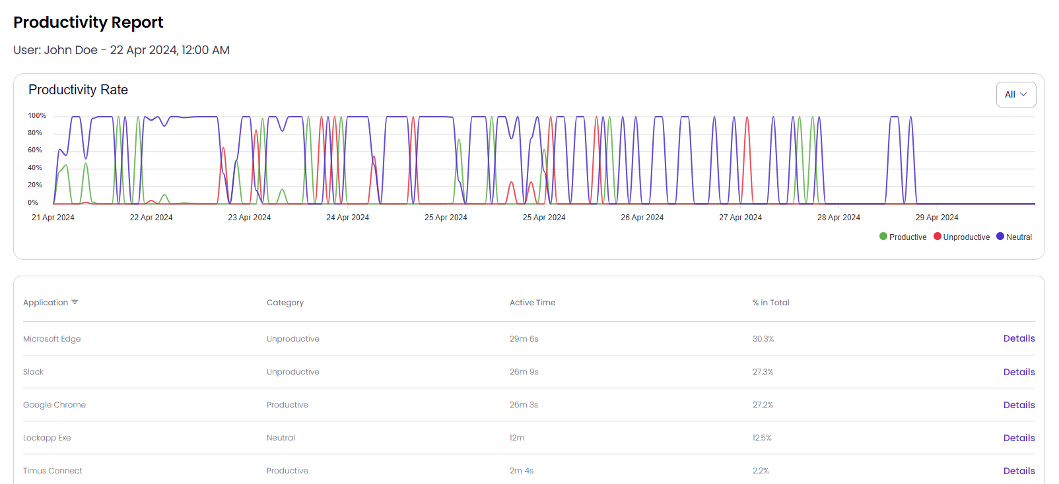Click the User John Doe date subtitle
The width and height of the screenshot is (1059, 484).
click(121, 50)
